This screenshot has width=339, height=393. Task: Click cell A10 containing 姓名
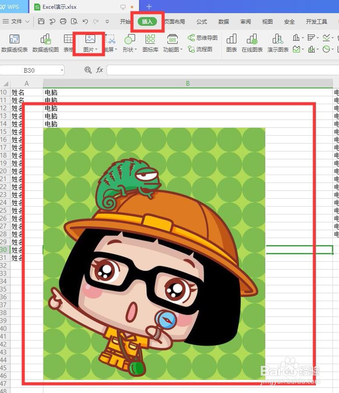click(x=27, y=92)
